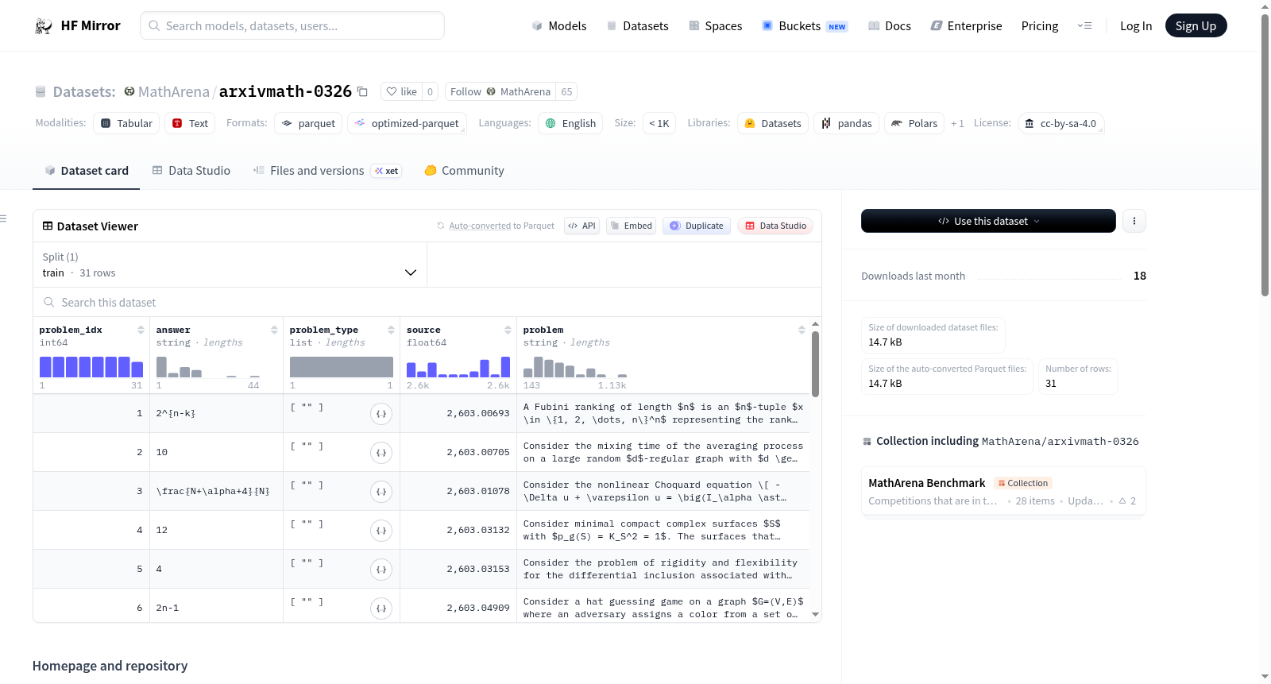
Task: Click the Sign Up button
Action: point(1196,25)
